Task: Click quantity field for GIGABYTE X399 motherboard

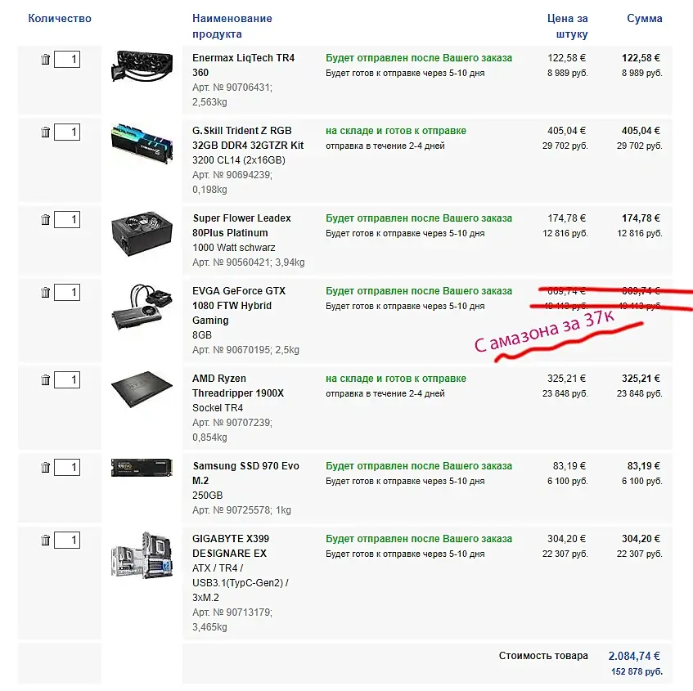Action: pos(67,541)
